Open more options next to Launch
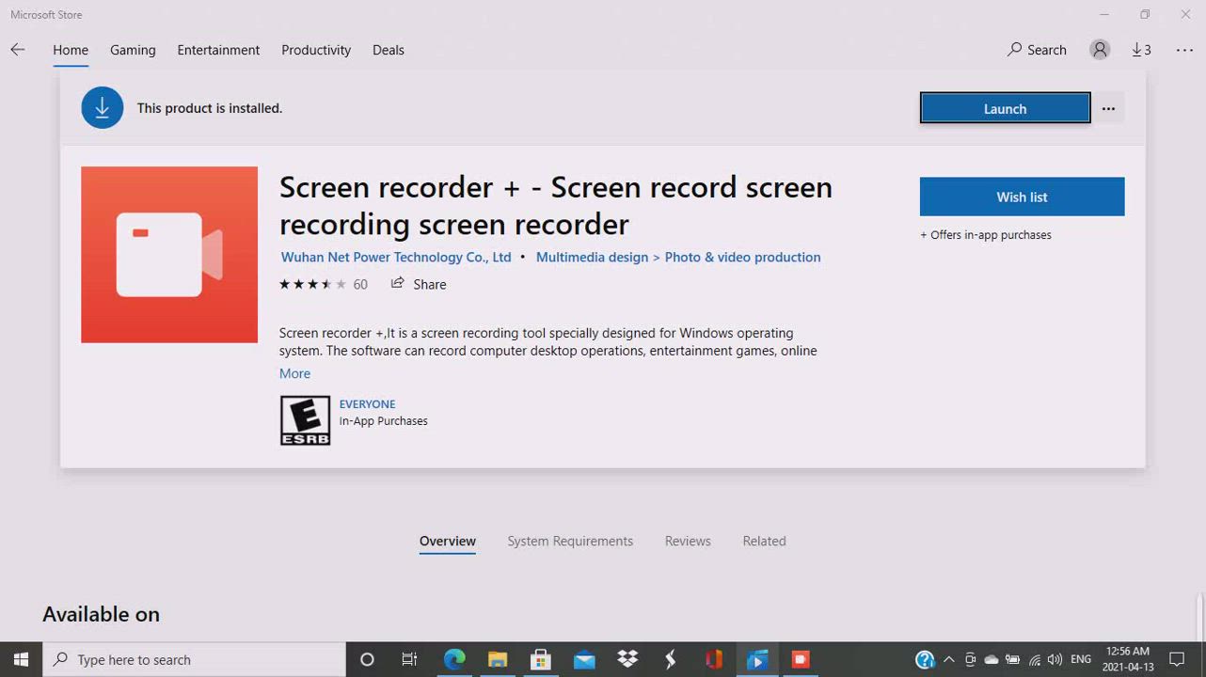This screenshot has width=1206, height=677. (x=1108, y=108)
